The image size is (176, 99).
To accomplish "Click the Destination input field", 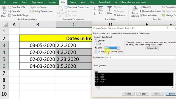I will (140, 57).
